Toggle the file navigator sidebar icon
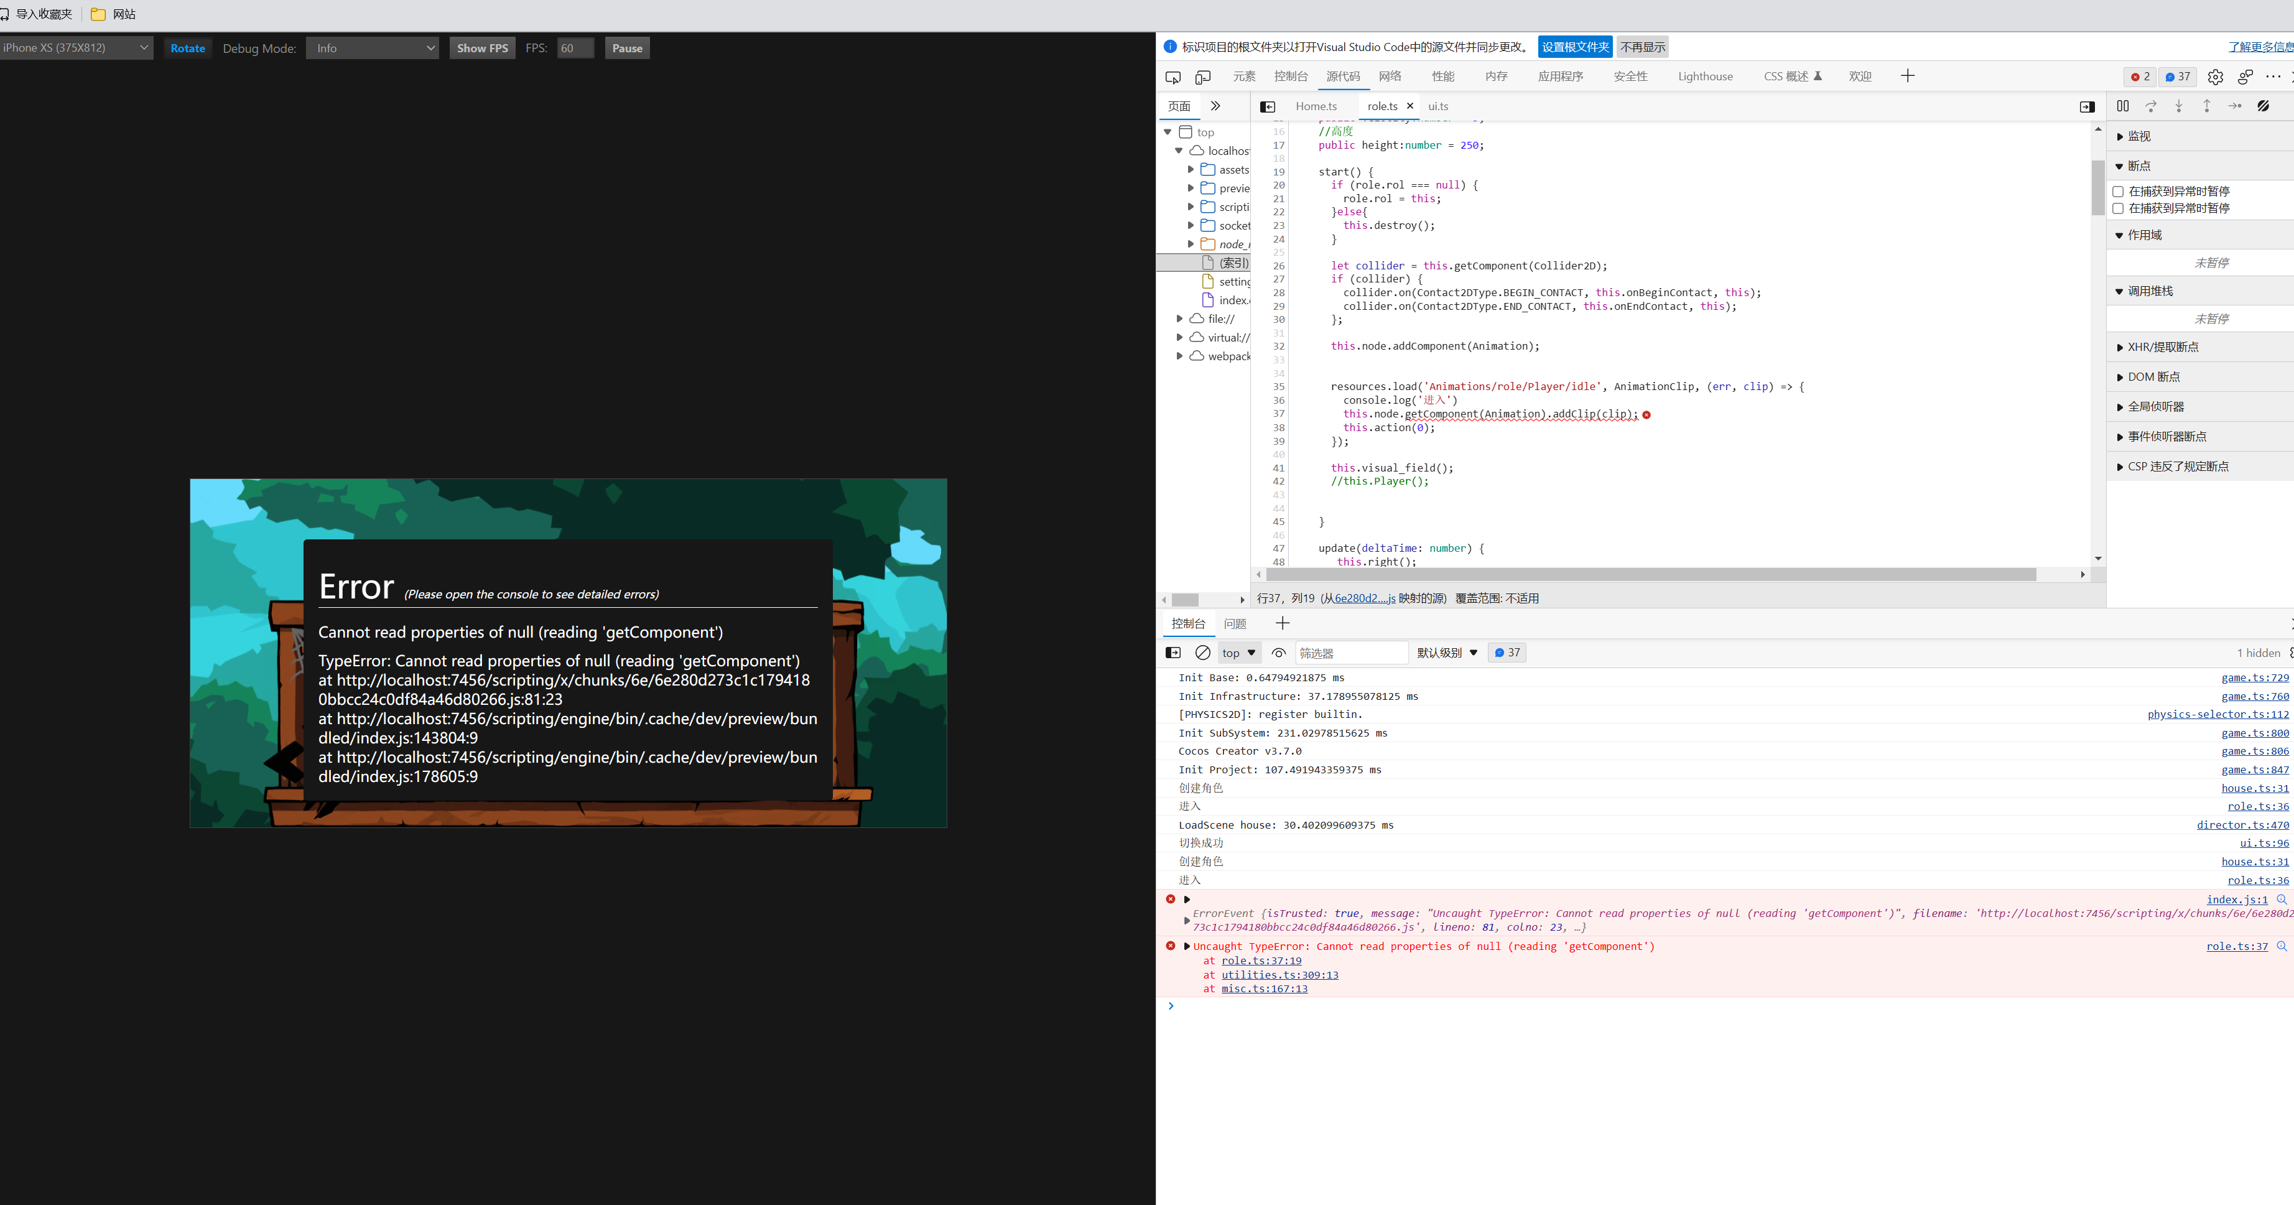 [1267, 107]
